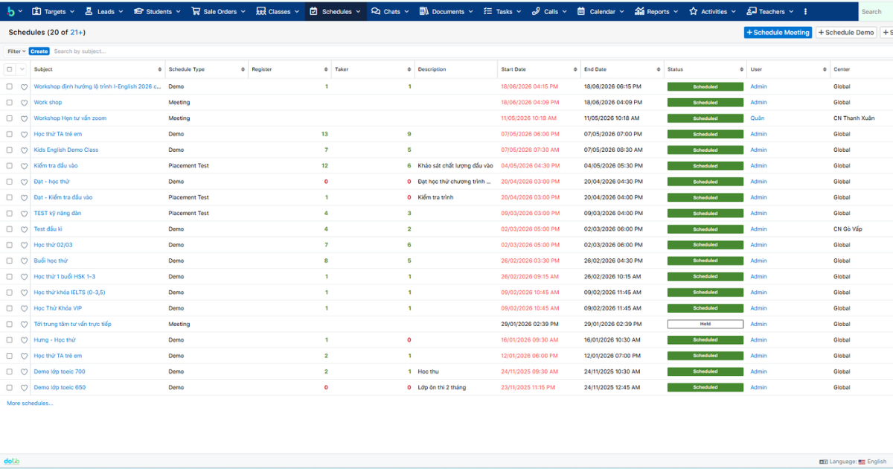Open the Language English selector
Screen dimensions: 893x469
click(853, 462)
